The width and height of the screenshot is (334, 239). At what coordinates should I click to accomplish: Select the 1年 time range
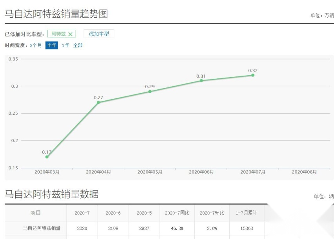[65, 45]
